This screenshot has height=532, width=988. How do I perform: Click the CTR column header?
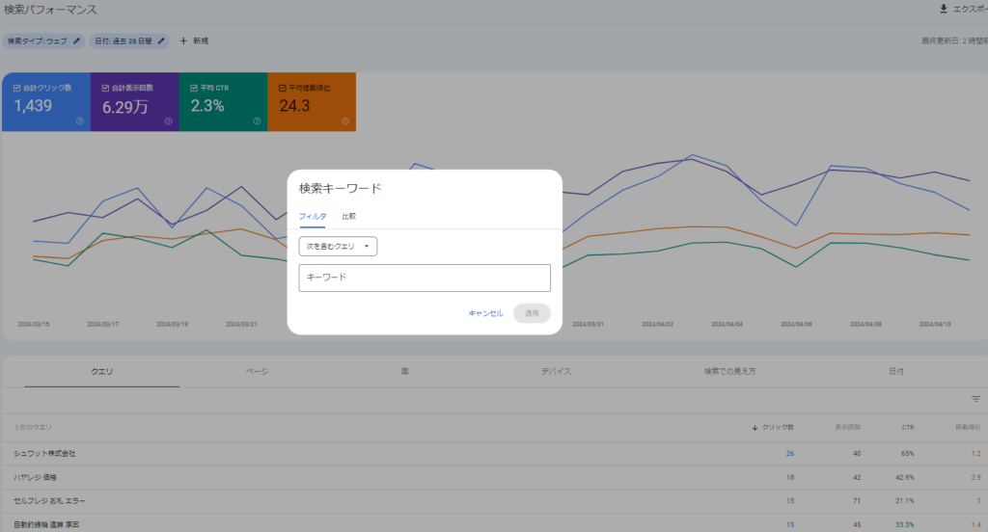click(907, 428)
